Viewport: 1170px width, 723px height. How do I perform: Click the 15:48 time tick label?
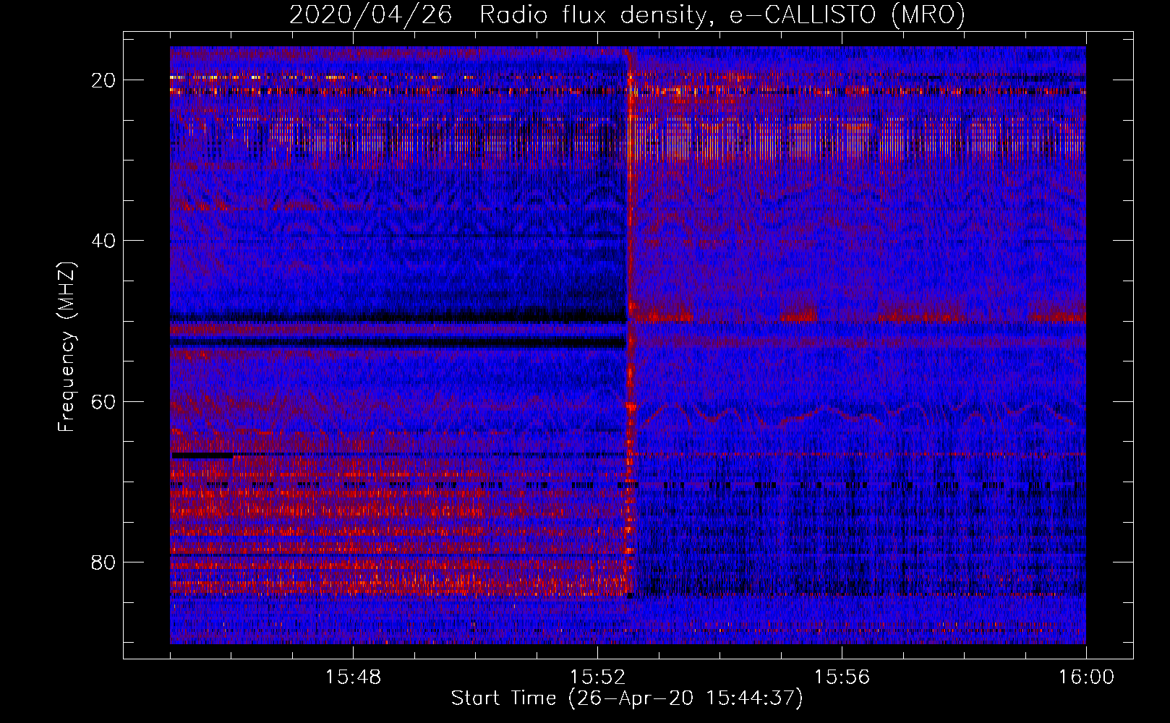pos(353,677)
